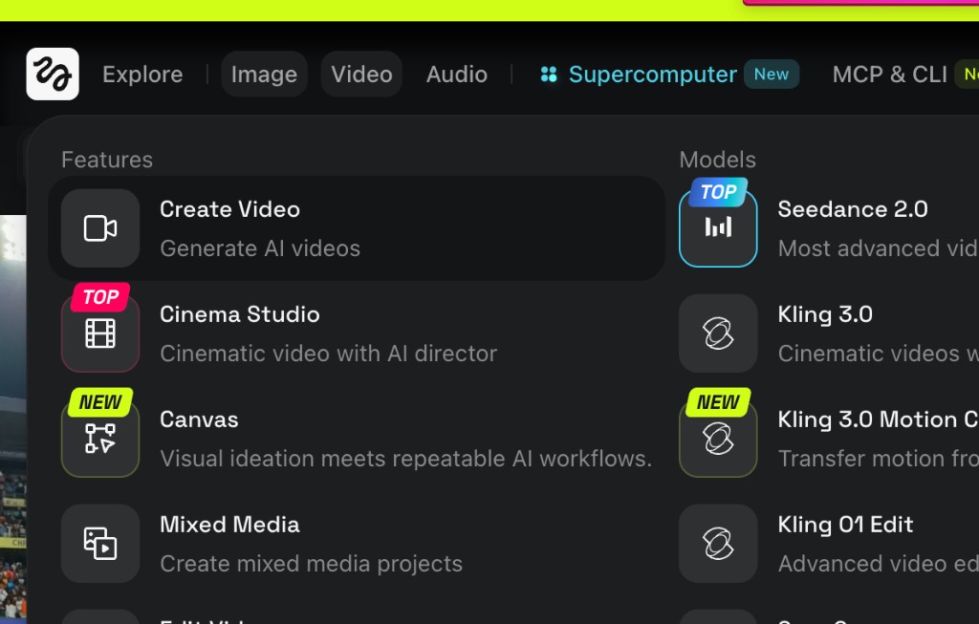The width and height of the screenshot is (979, 624).
Task: Click Generate AI videos description
Action: coord(260,248)
